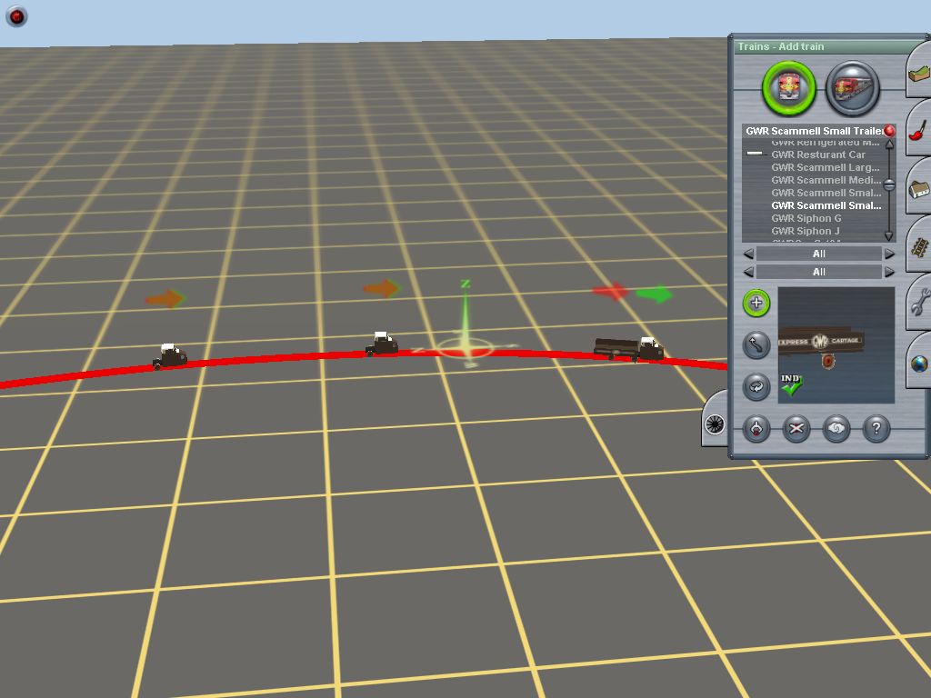Open the Tracks tab with rail icon
This screenshot has width=931, height=698.
(x=918, y=246)
